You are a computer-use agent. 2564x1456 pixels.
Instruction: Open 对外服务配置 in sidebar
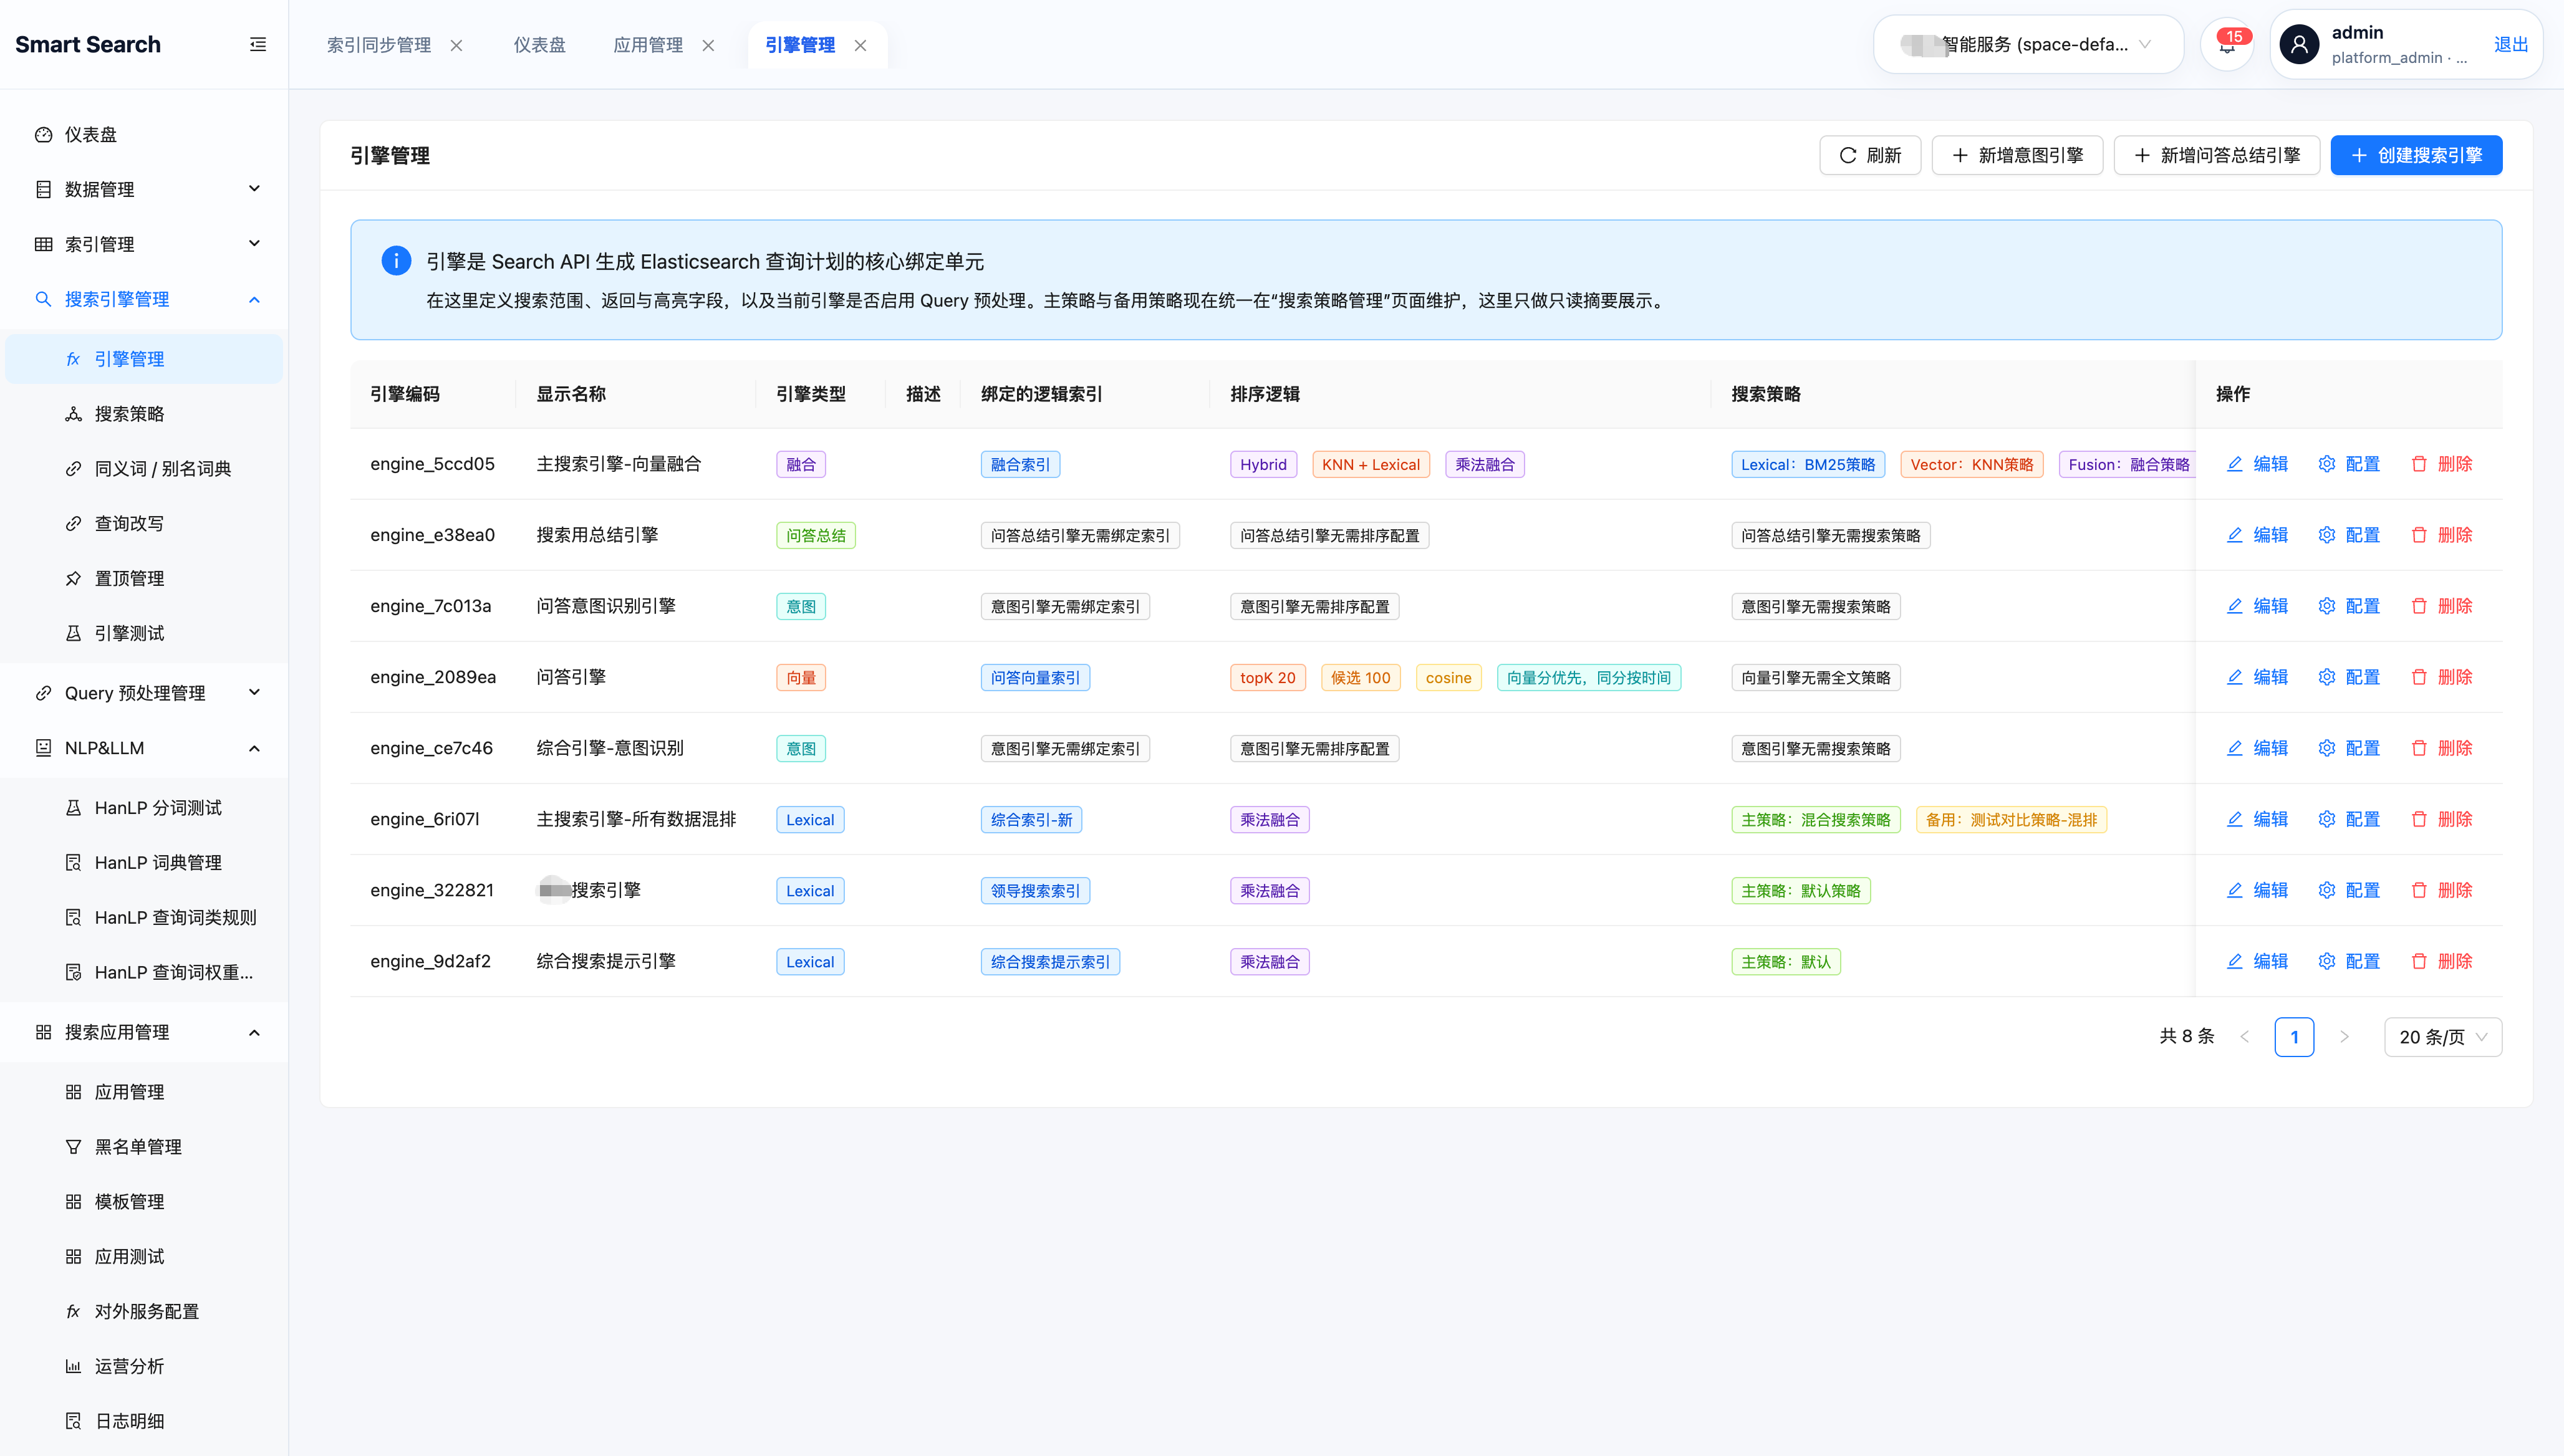click(144, 1311)
